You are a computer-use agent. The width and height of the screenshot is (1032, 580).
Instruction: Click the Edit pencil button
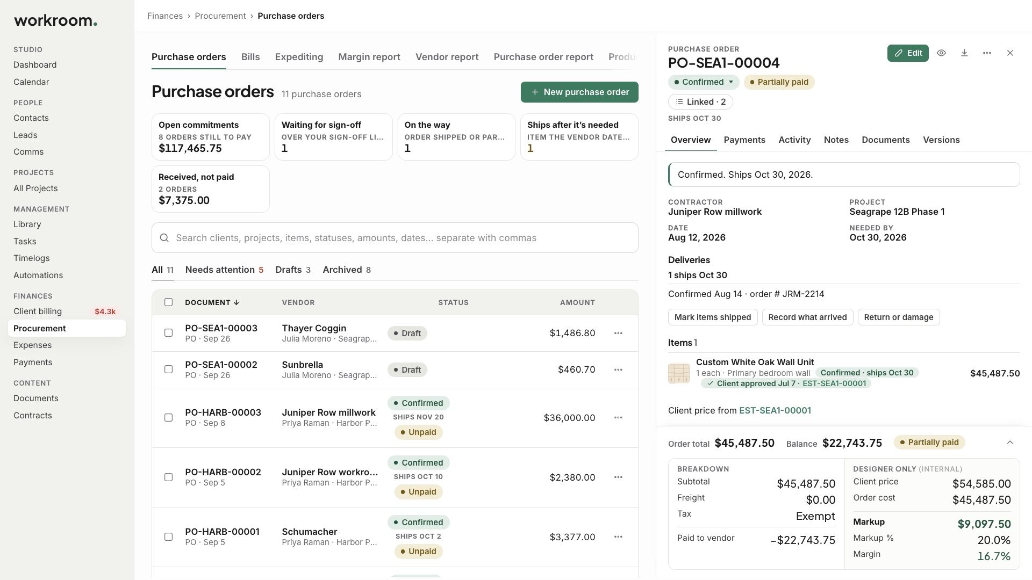pos(908,53)
